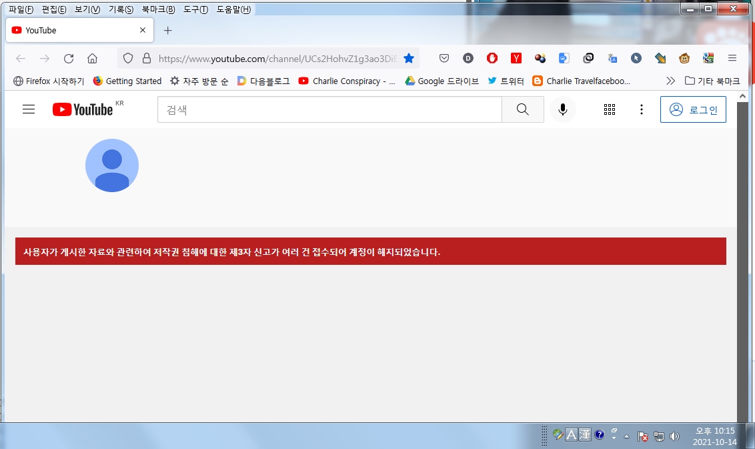Click the page scrollbar up arrow
The height and width of the screenshot is (449, 755).
742,96
